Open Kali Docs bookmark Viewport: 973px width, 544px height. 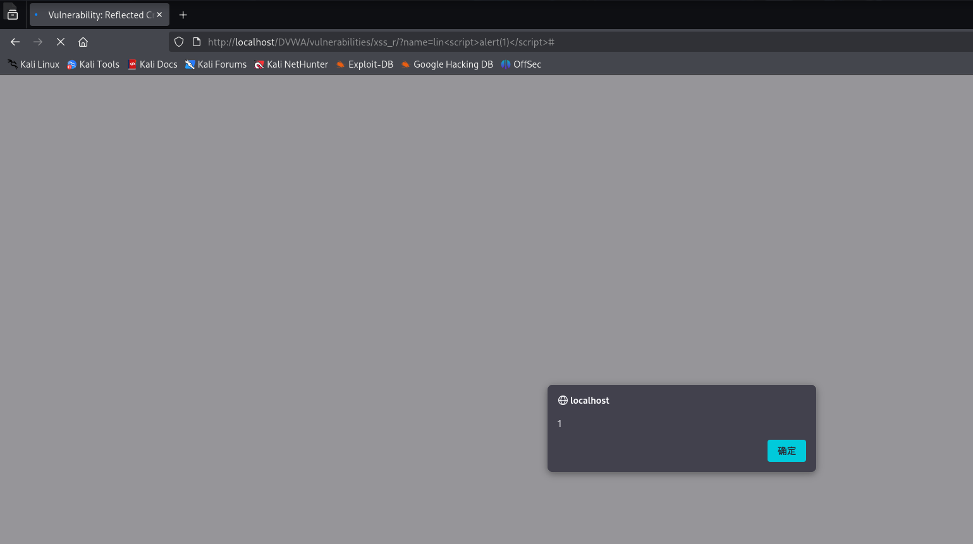153,64
